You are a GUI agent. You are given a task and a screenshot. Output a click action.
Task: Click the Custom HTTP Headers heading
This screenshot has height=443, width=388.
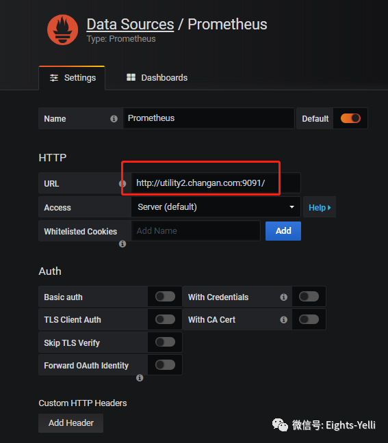pyautogui.click(x=83, y=403)
